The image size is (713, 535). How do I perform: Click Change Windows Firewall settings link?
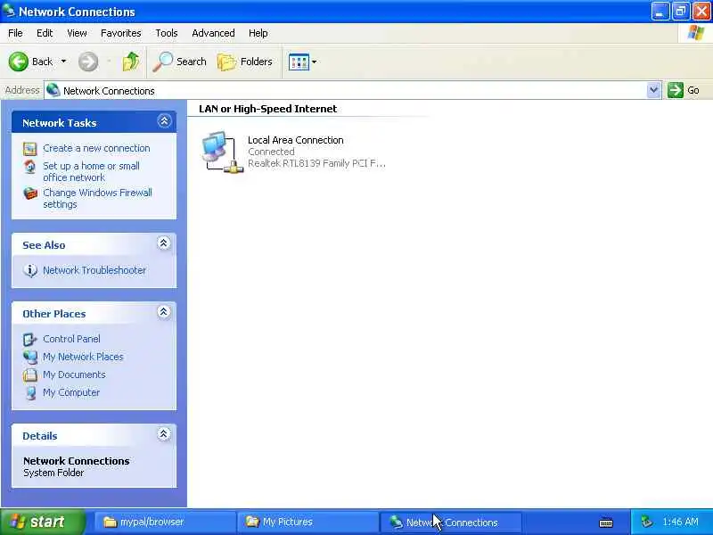[97, 198]
